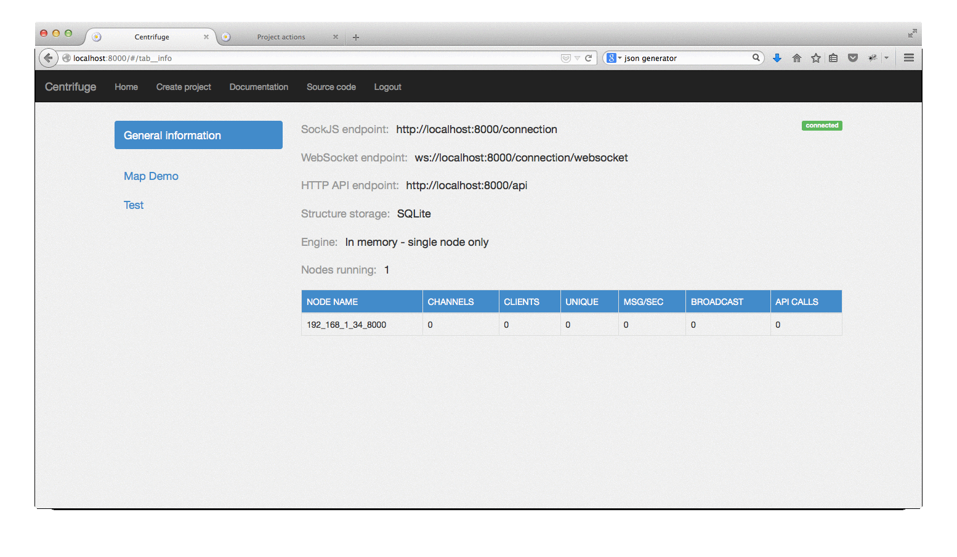Click the Pocket icon inside the address bar

[565, 58]
